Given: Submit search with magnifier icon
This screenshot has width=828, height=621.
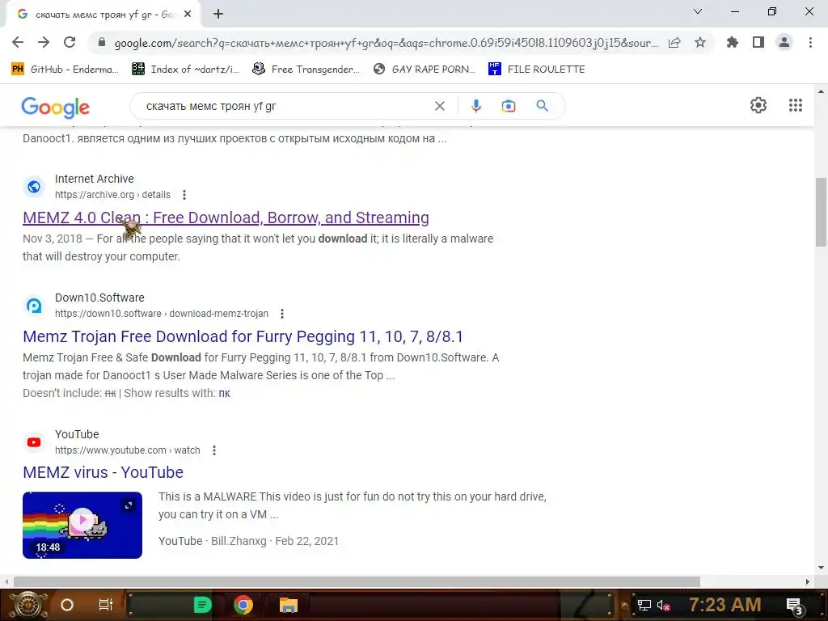Looking at the screenshot, I should tap(543, 106).
